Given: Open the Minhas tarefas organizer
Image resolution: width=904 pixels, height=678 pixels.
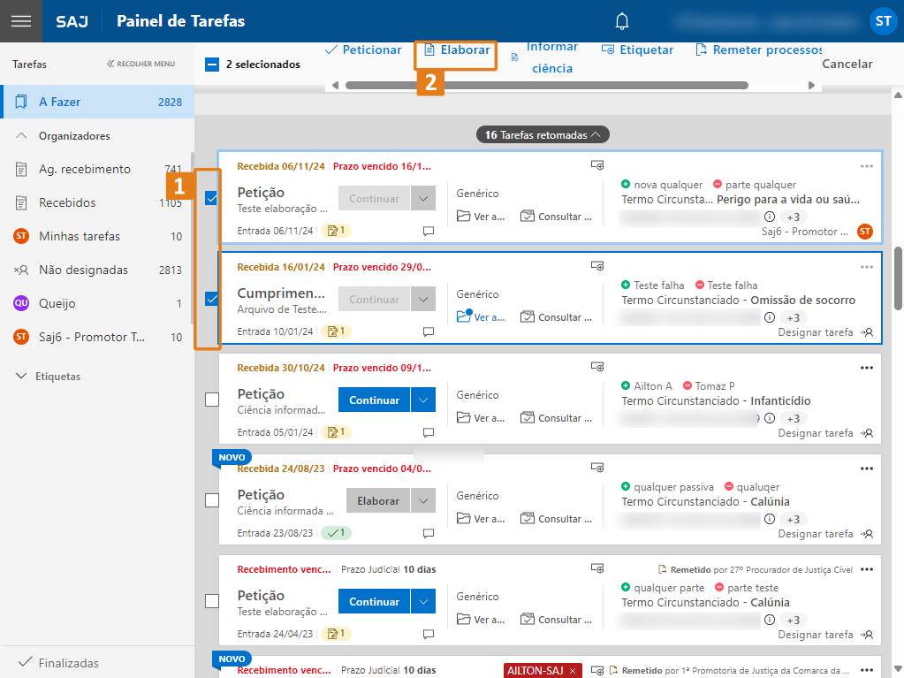Looking at the screenshot, I should 79,236.
